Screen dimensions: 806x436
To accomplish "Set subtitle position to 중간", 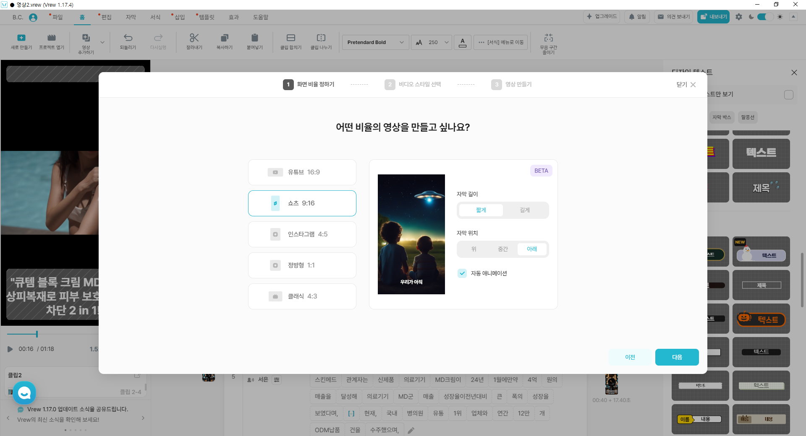I will coord(503,249).
